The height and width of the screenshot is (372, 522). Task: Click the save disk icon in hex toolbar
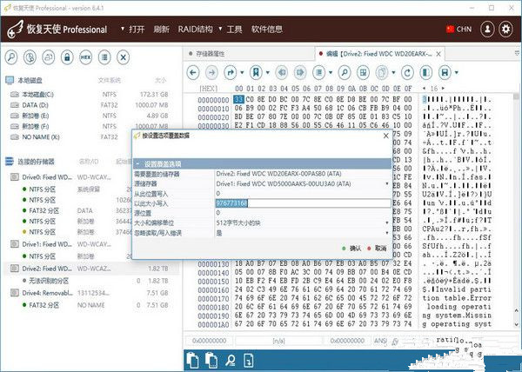pos(445,72)
